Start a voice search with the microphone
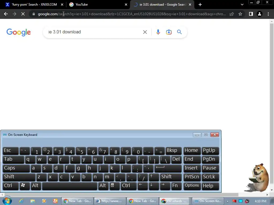This screenshot has width=274, height=205. [x=158, y=32]
